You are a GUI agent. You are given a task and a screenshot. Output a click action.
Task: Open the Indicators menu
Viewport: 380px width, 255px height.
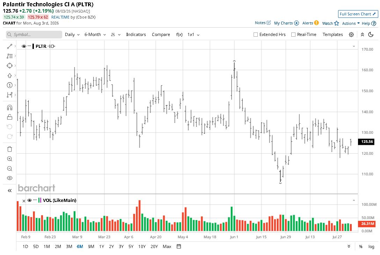[136, 35]
